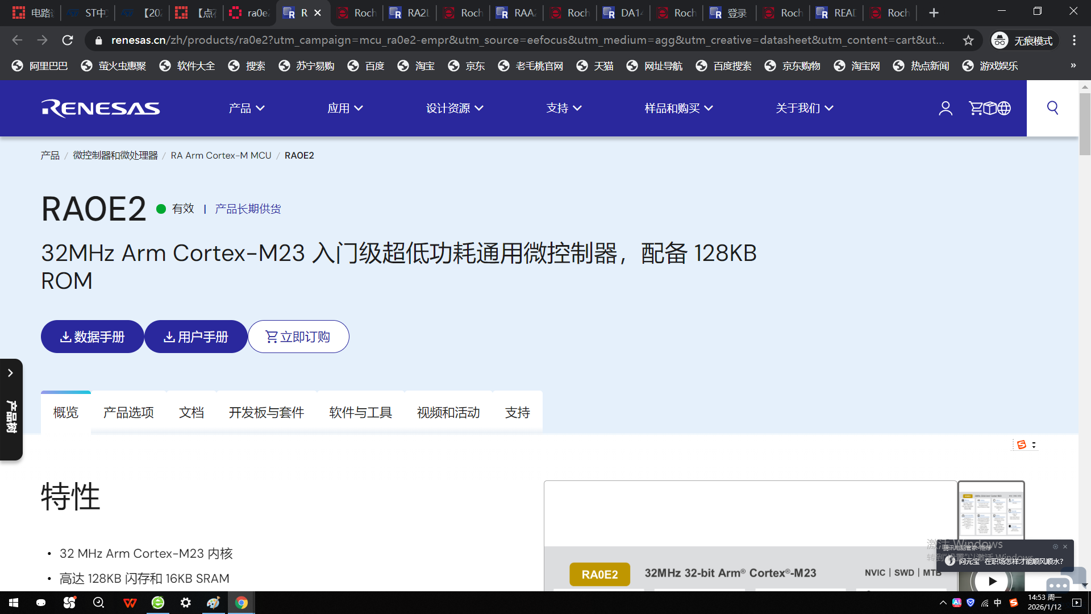The height and width of the screenshot is (614, 1091).
Task: Click the Wi-Fi network tray icon
Action: click(x=985, y=603)
